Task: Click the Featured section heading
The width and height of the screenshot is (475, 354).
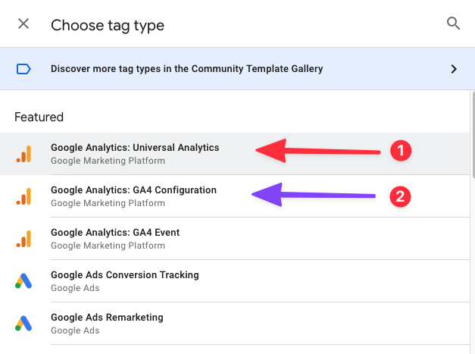Action: [39, 117]
